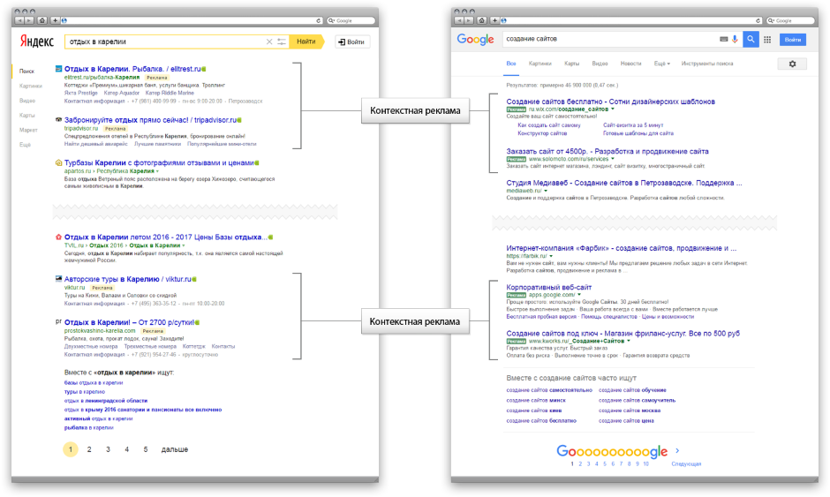Image resolution: width=830 pixels, height=497 pixels.
Task: Expand the arrow next to apps.google.com URL
Action: pos(579,295)
